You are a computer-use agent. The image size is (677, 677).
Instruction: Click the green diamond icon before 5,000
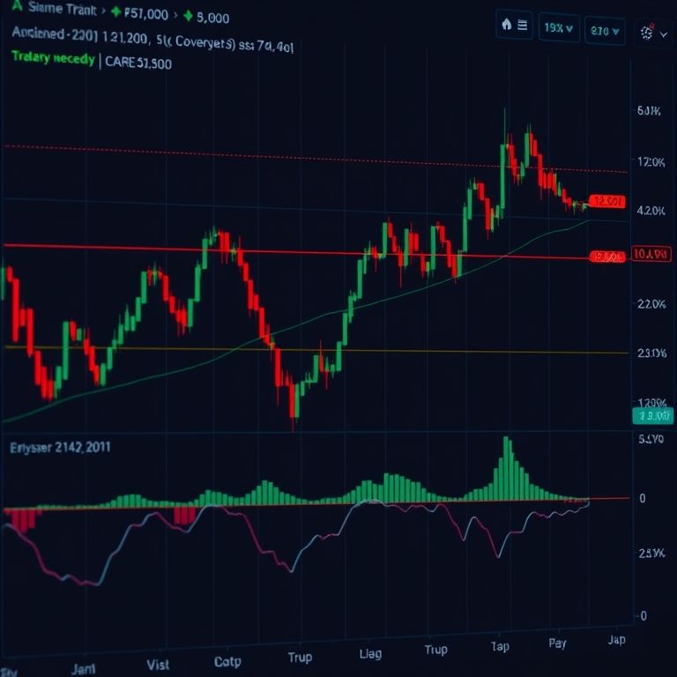pos(187,16)
